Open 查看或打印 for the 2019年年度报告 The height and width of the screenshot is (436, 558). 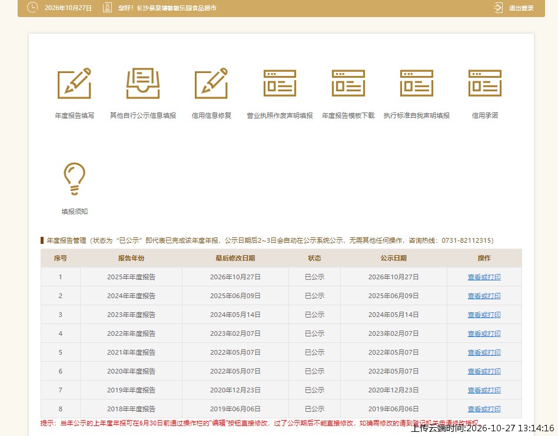[x=484, y=391]
